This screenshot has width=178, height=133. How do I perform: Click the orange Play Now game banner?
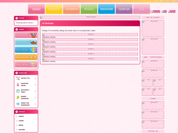26,57
